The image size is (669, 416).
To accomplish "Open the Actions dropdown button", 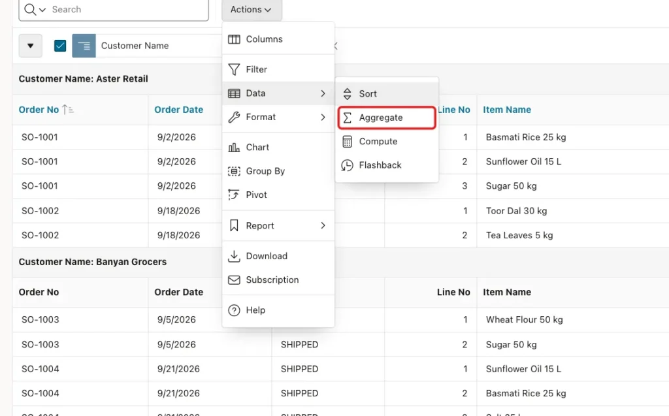I will point(252,9).
